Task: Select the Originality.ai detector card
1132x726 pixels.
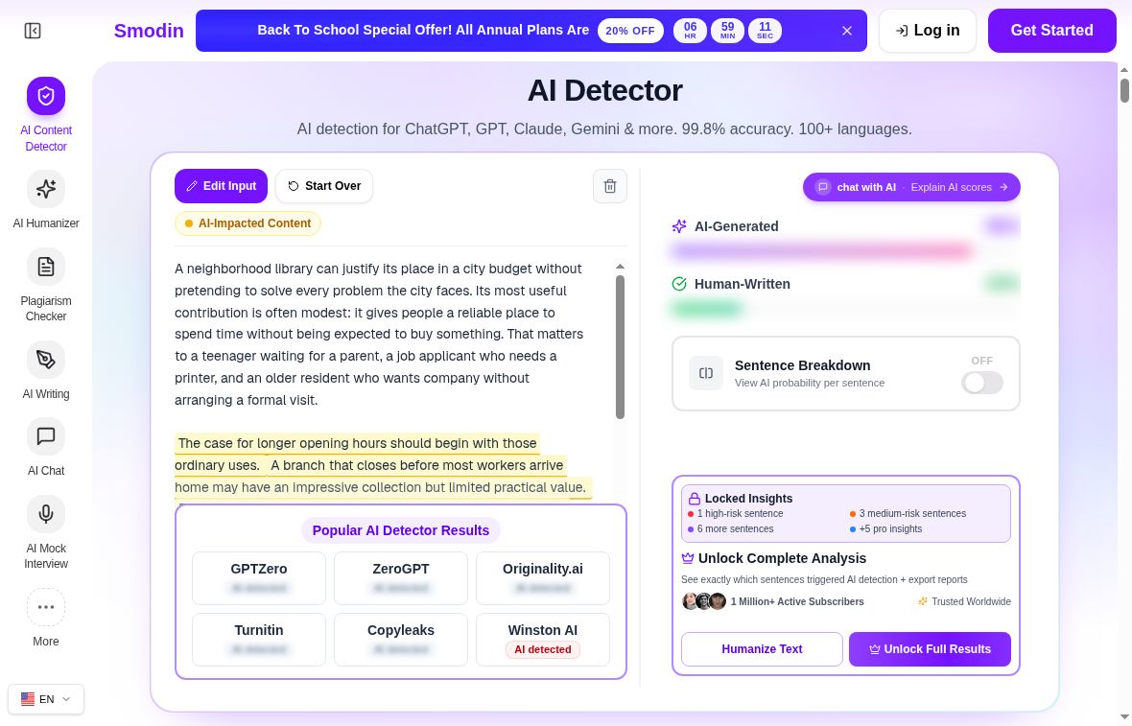Action: (543, 578)
